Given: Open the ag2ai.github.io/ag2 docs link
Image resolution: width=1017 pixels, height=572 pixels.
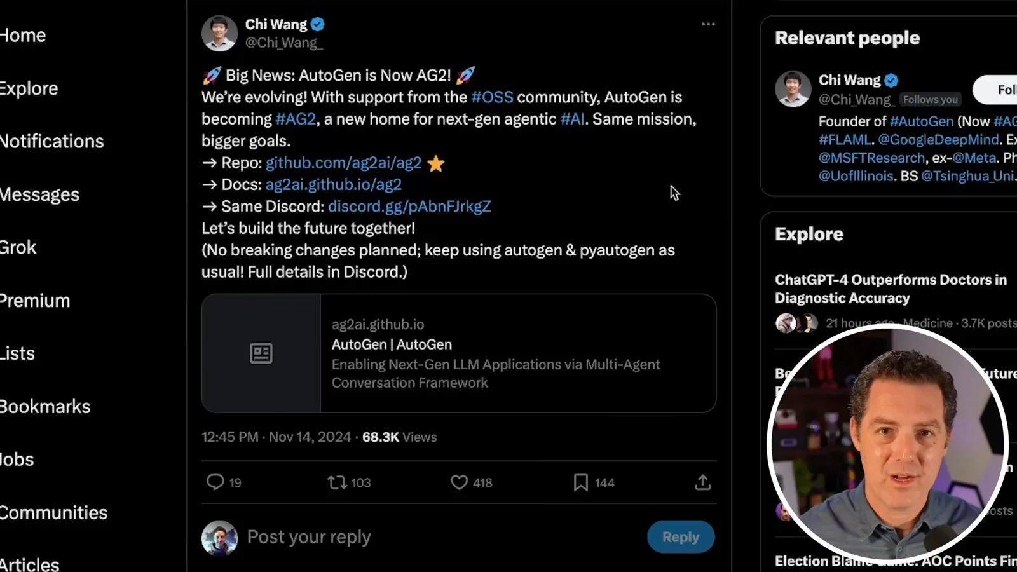Looking at the screenshot, I should click(333, 184).
